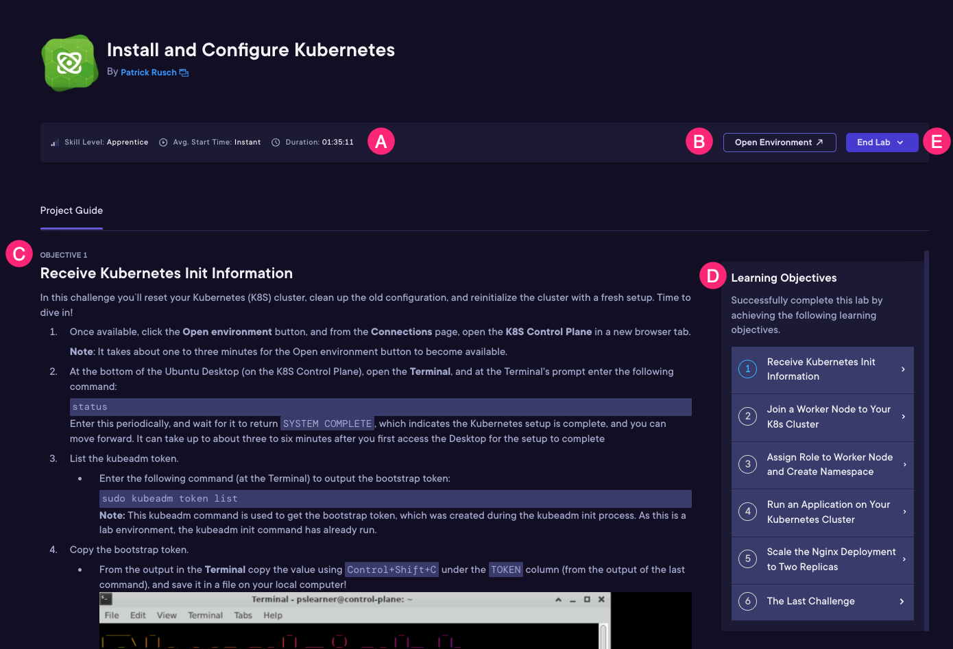
Task: Click the pink D annotation marker
Action: coord(712,275)
